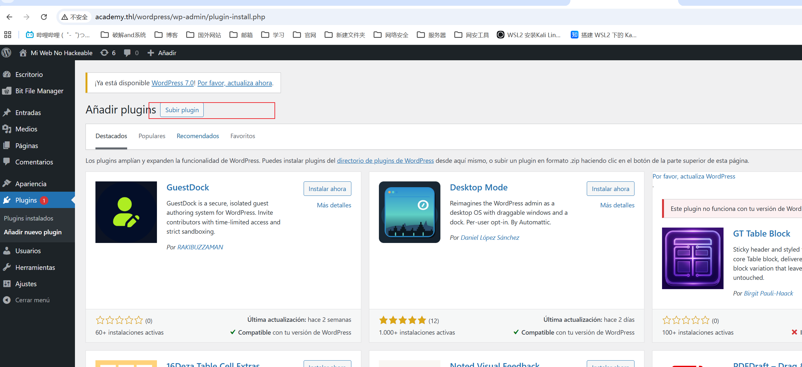Click the GuestDock plugin title
This screenshot has height=367, width=802.
click(x=188, y=188)
